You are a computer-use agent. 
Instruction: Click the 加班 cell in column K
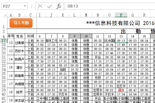coord(63,70)
